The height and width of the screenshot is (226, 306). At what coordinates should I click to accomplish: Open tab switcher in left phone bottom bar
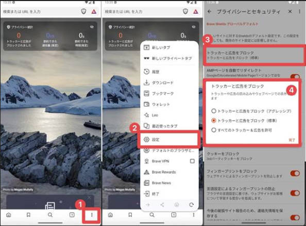tap(72, 215)
